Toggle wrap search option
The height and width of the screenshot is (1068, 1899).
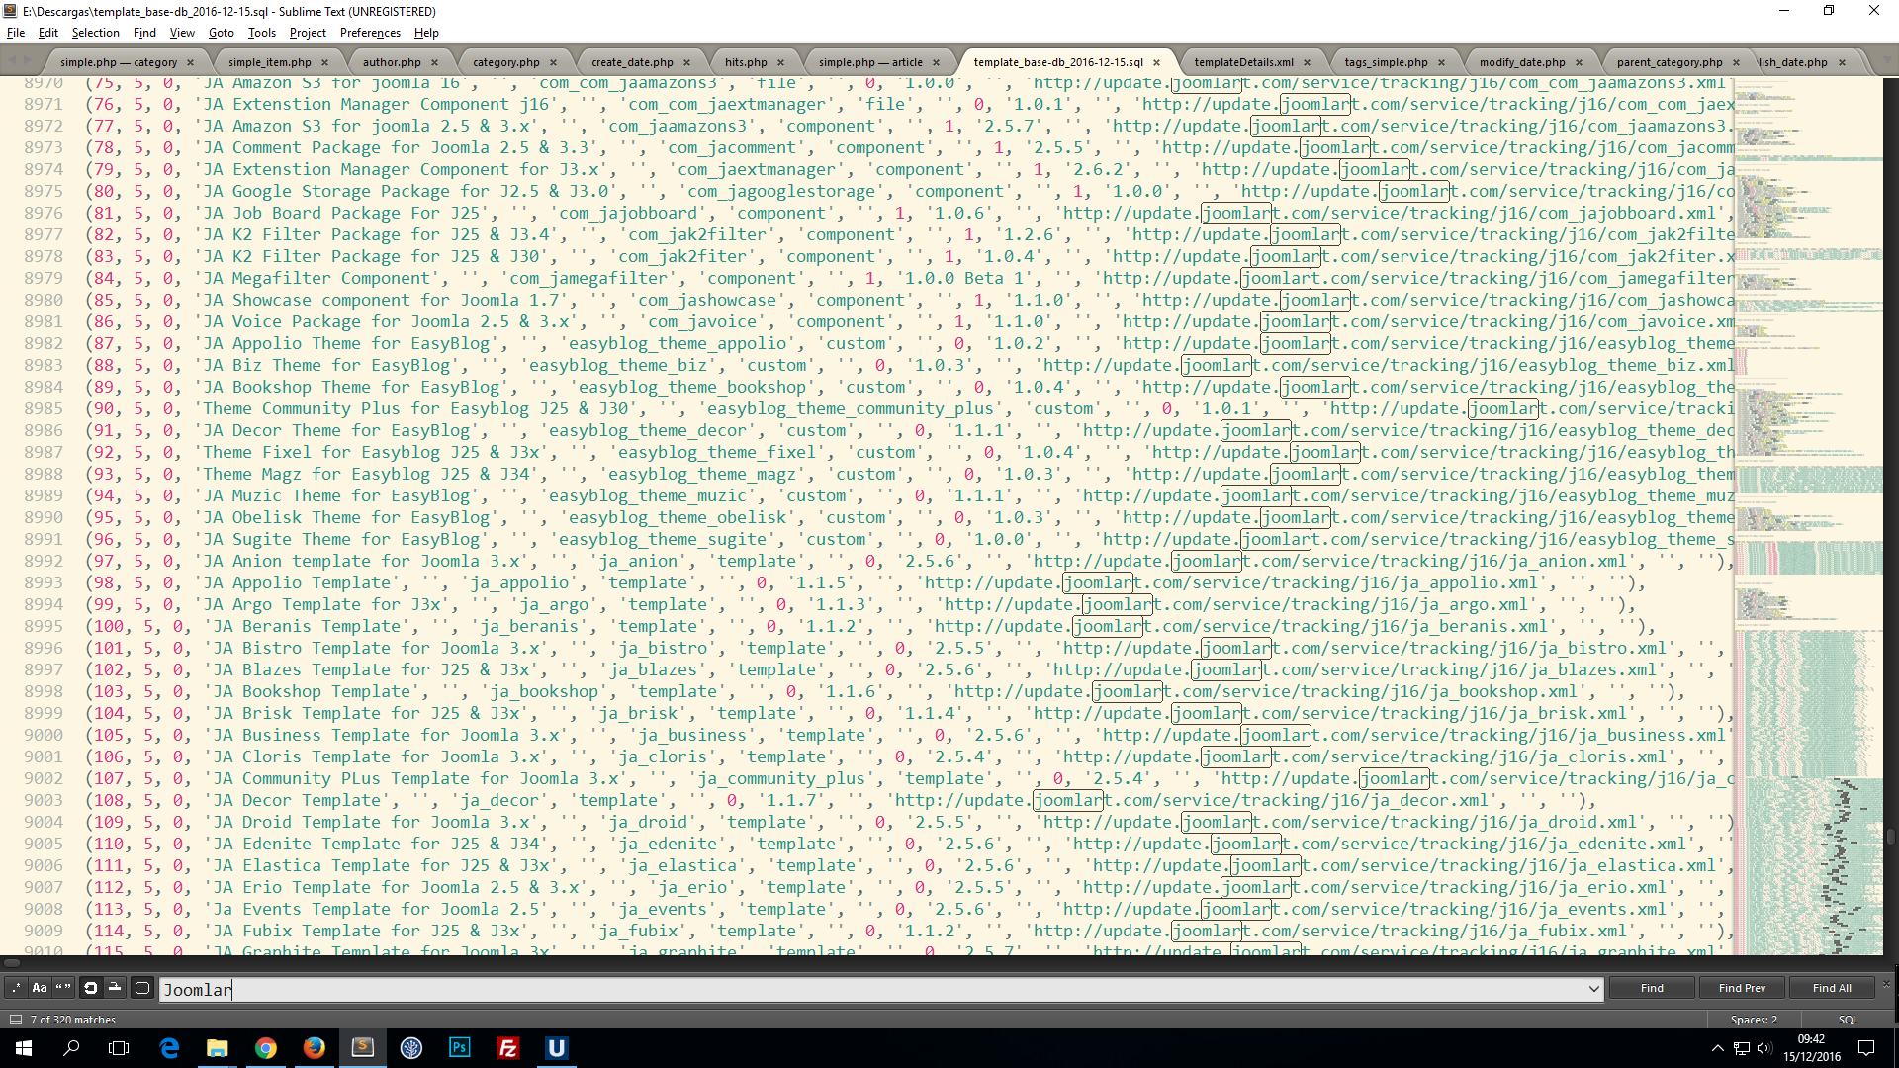click(x=90, y=988)
